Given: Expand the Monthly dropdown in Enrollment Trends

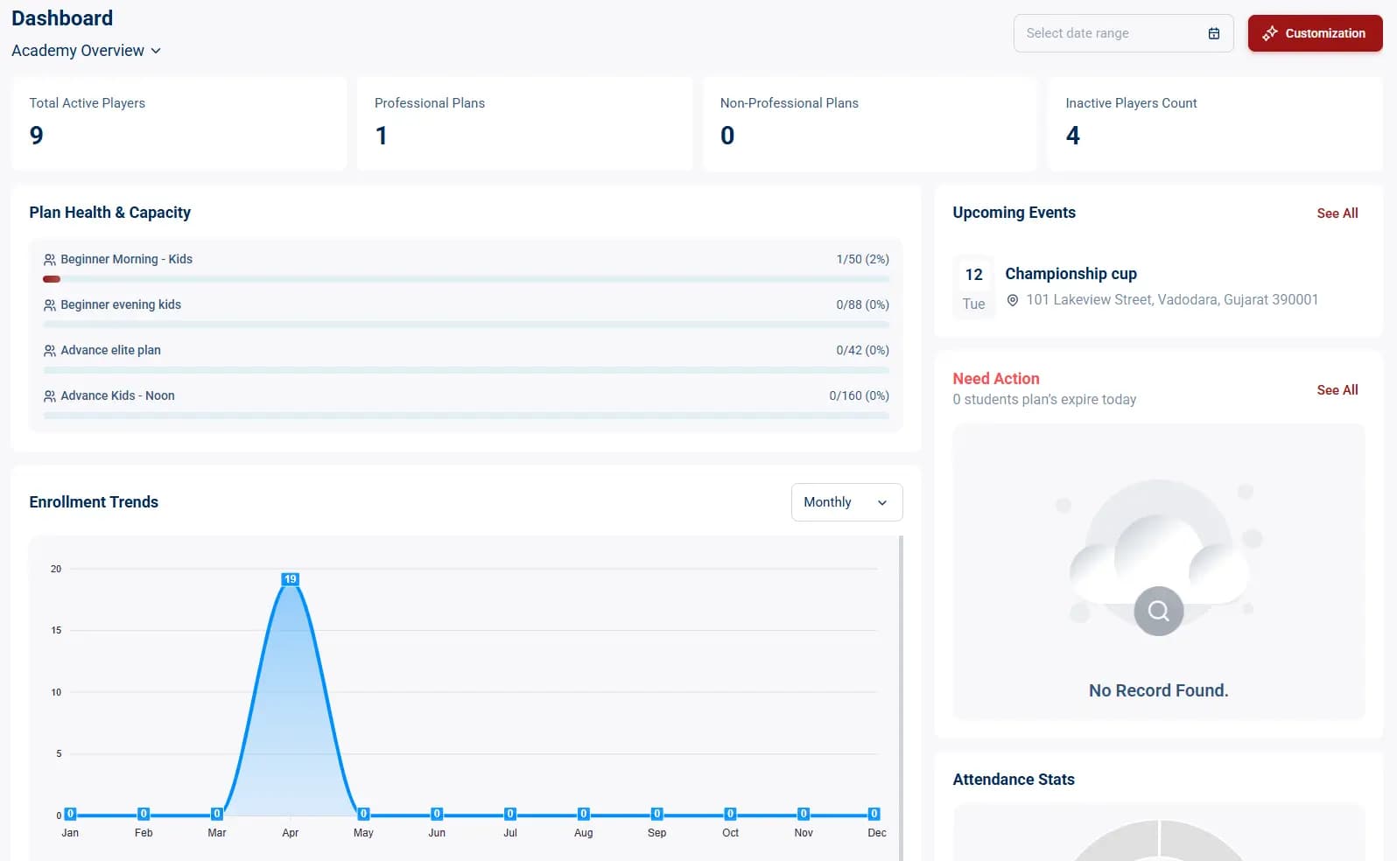Looking at the screenshot, I should pos(846,502).
